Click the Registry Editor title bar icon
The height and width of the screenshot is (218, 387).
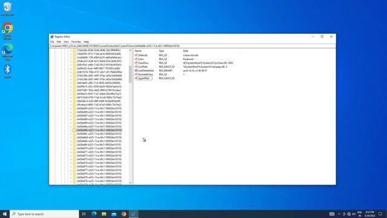coord(52,36)
